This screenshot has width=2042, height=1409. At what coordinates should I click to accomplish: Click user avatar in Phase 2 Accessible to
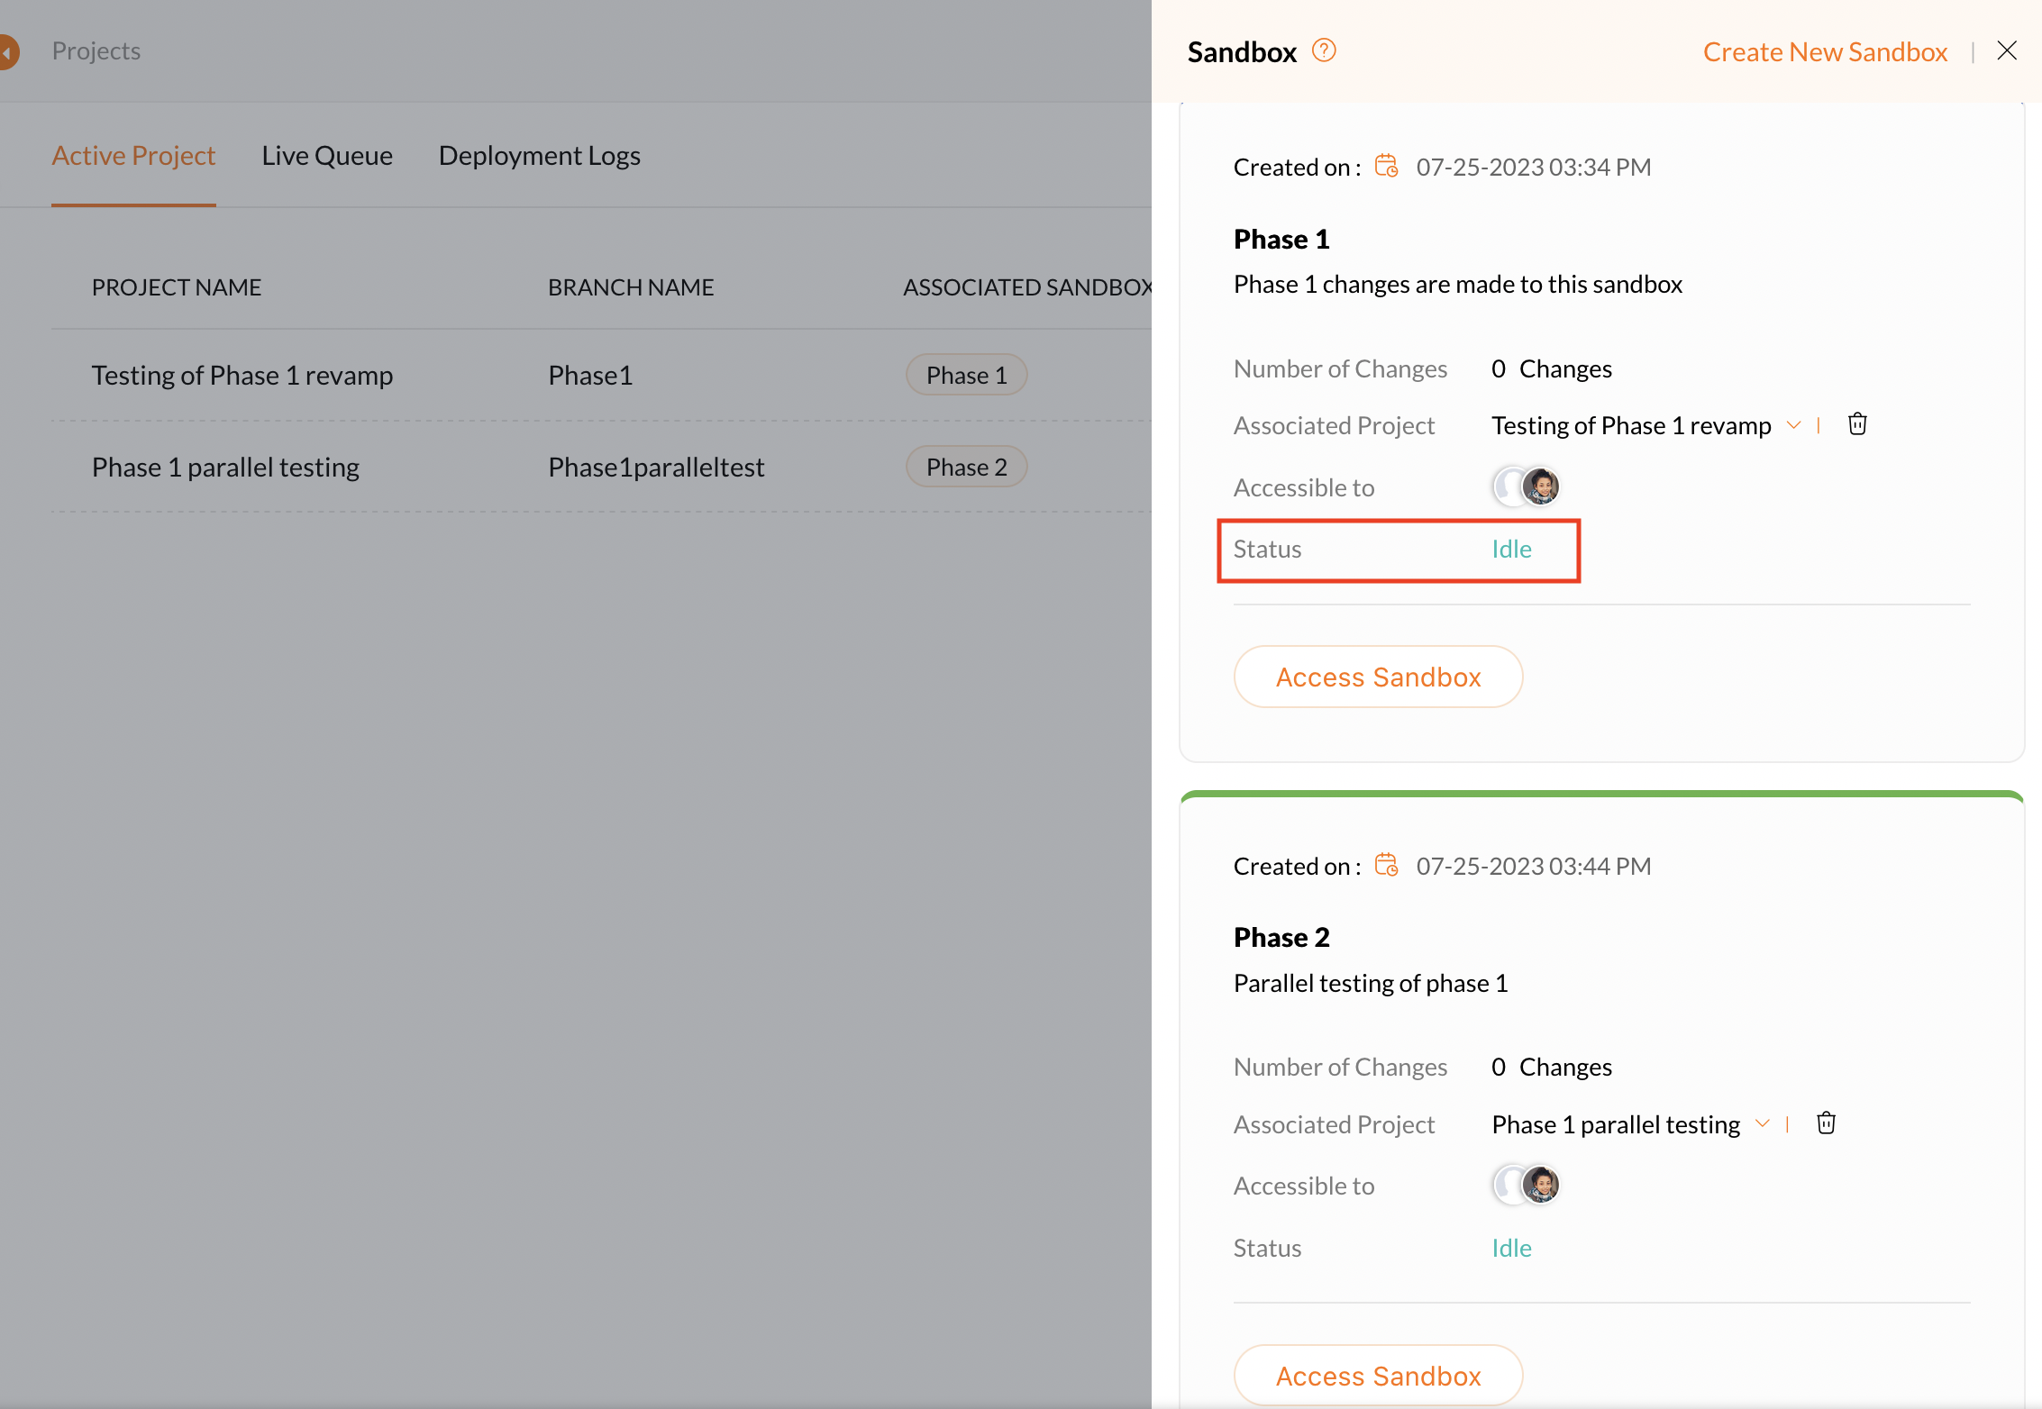[1540, 1185]
